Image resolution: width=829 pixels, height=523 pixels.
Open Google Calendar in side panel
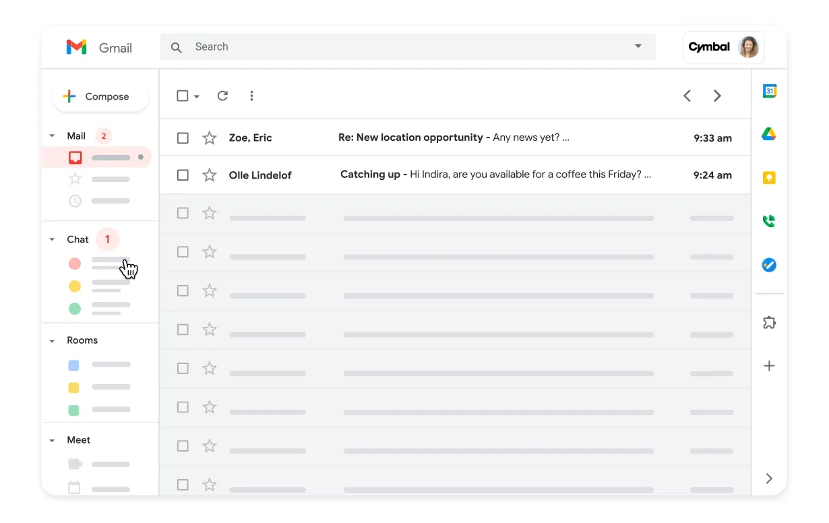[769, 91]
